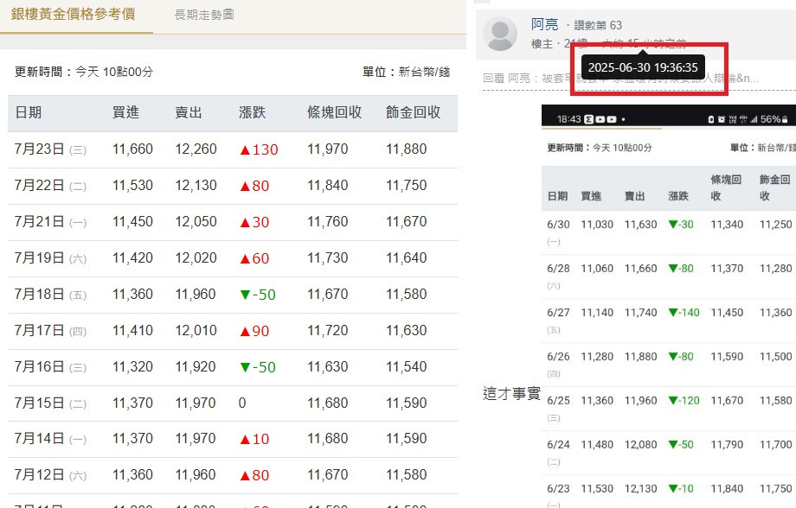Select the 7月17日 date cell

tap(50, 331)
